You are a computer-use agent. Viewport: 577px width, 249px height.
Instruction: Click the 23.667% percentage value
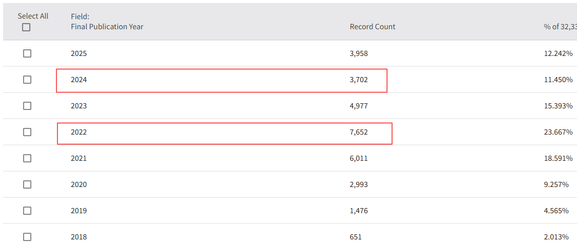tap(558, 132)
